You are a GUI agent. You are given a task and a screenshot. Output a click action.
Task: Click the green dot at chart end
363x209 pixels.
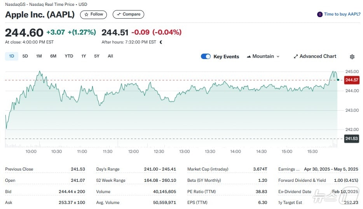point(338,80)
